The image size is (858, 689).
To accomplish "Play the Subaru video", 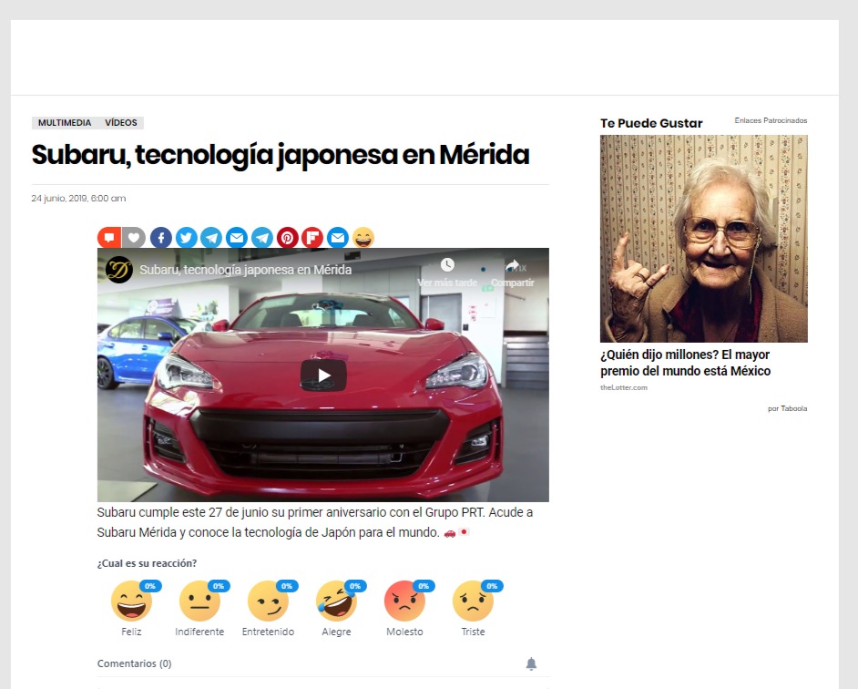I will [323, 375].
